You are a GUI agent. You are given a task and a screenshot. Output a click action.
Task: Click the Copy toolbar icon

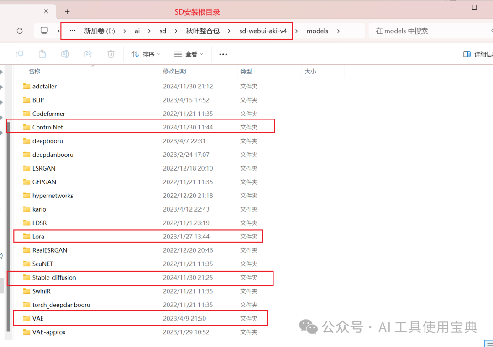coord(19,54)
